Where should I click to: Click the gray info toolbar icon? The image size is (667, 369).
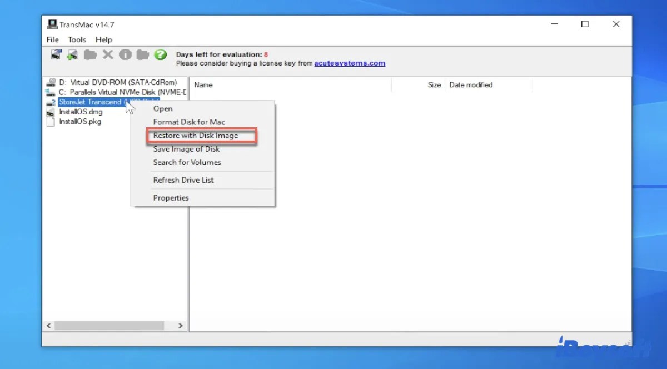point(125,54)
